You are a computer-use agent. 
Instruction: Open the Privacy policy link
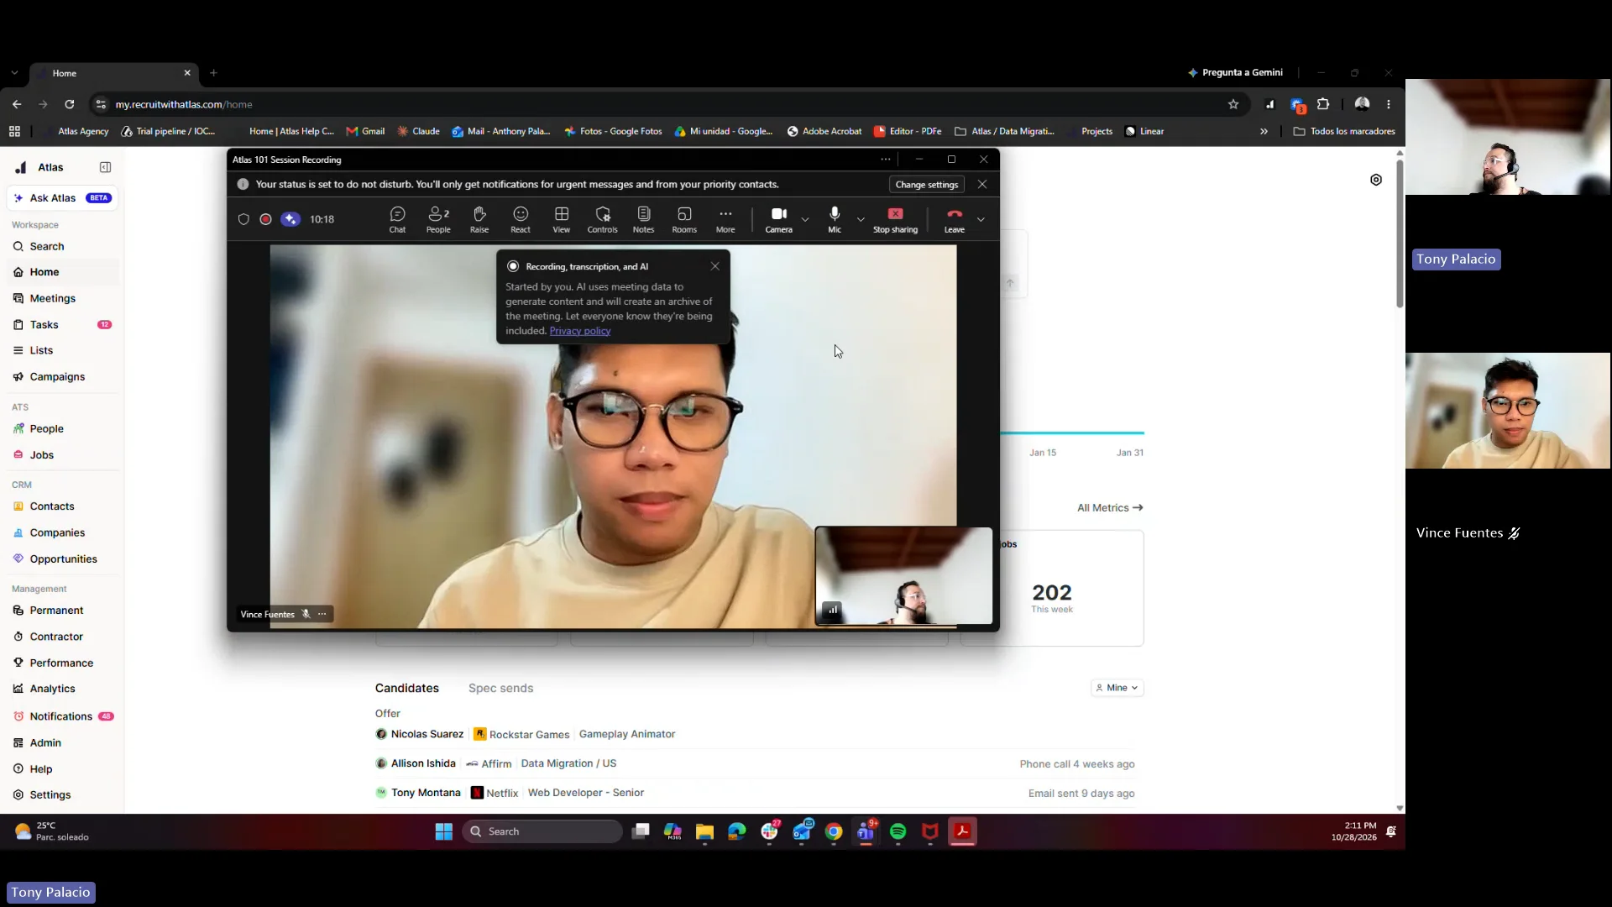[580, 331]
